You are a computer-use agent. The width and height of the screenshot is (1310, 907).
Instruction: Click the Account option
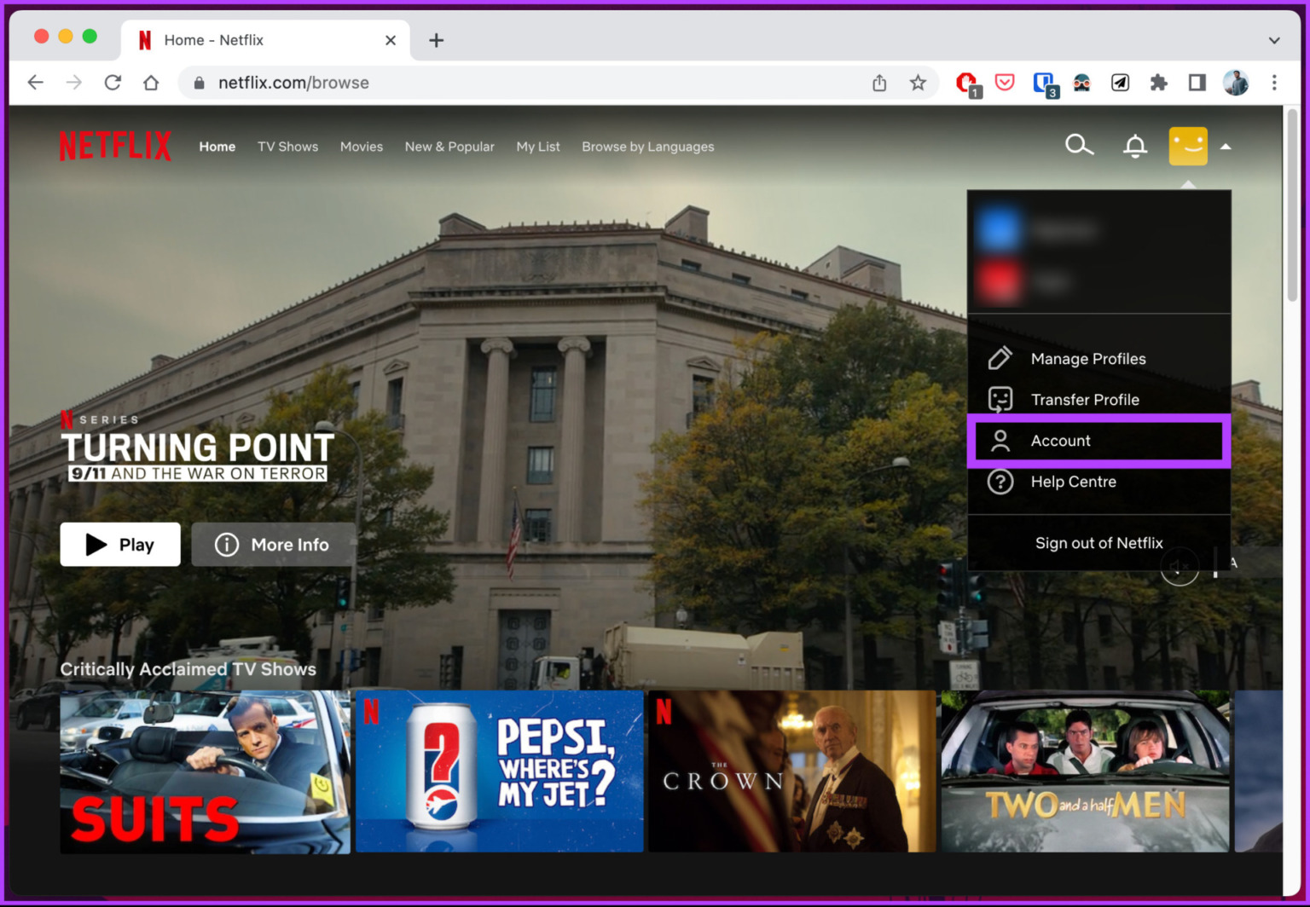pos(1060,440)
